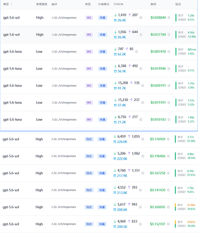198x233 pixels.
Task: Click the cached token value 222.0K
Action: click(122, 159)
